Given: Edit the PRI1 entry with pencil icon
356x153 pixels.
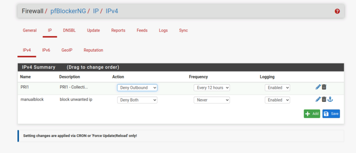Looking at the screenshot, I should click(x=318, y=87).
